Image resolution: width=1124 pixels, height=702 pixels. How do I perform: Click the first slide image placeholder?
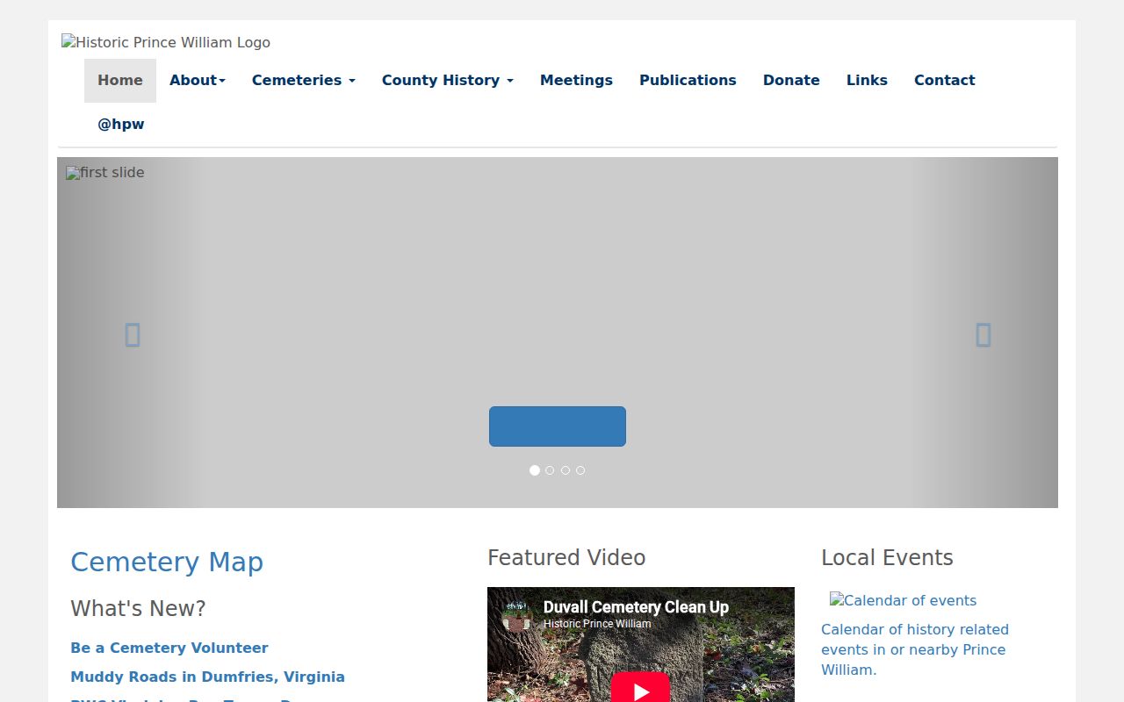pyautogui.click(x=105, y=173)
